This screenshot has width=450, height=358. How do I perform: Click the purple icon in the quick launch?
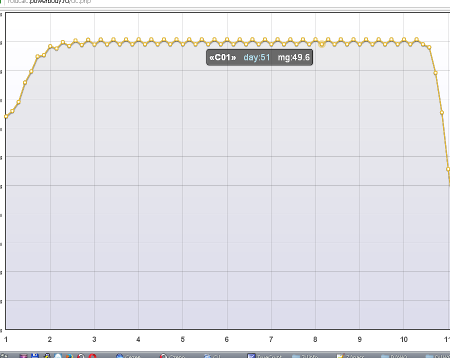point(23,356)
